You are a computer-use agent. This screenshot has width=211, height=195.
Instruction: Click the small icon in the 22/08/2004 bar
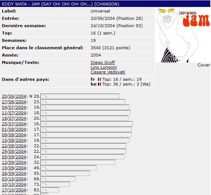[45, 146]
